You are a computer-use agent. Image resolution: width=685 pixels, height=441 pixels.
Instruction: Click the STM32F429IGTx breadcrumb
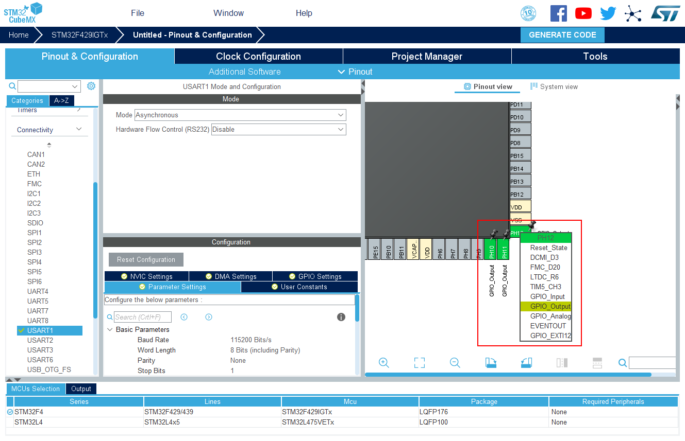(80, 35)
